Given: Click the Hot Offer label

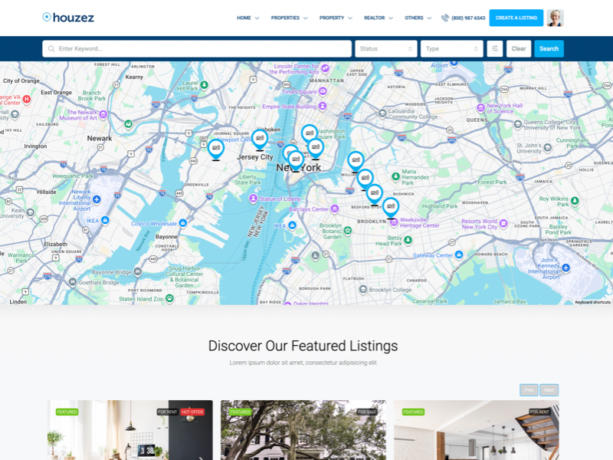Looking at the screenshot, I should click(192, 412).
